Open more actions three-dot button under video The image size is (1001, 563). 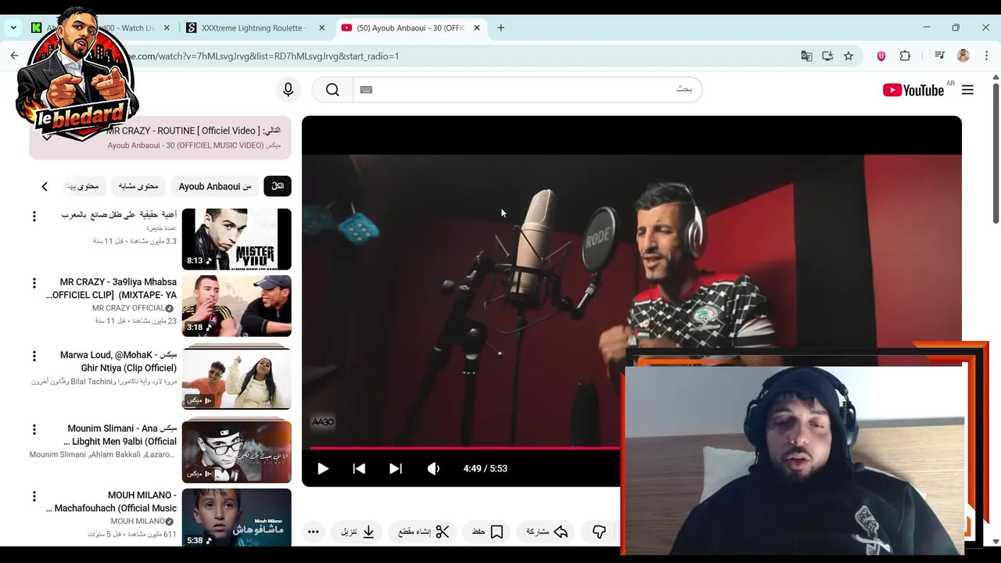(313, 532)
